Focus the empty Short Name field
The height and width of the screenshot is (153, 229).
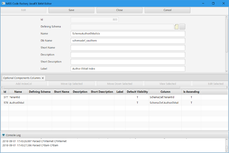[x=128, y=48]
